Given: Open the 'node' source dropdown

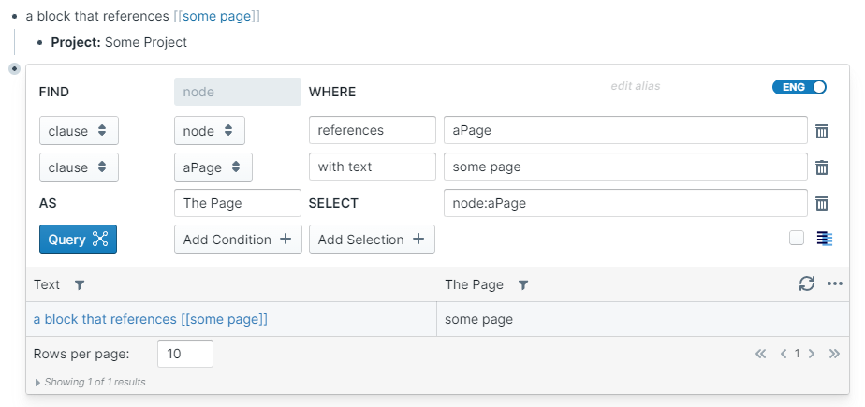Looking at the screenshot, I should pyautogui.click(x=210, y=131).
